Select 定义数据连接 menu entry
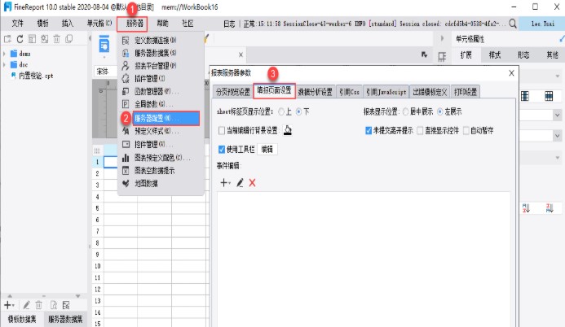 [161, 40]
